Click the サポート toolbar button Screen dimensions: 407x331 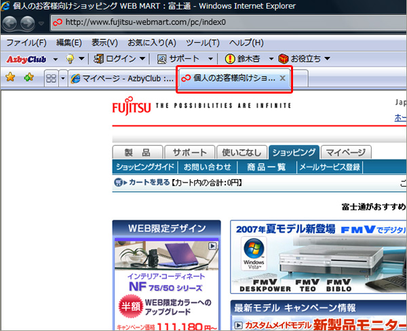click(x=178, y=59)
